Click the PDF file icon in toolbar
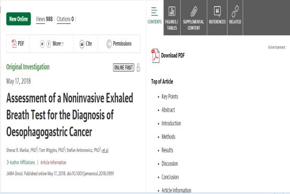 coord(14,44)
